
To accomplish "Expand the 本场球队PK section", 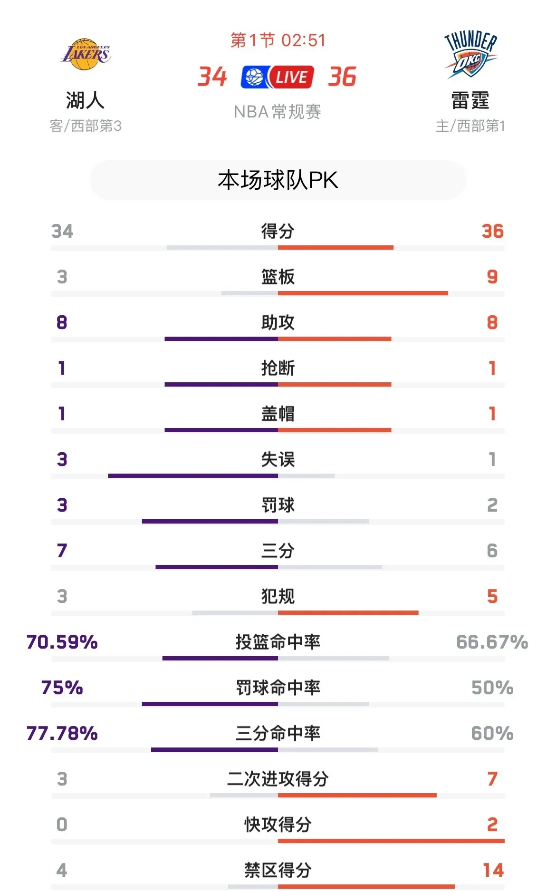I will 278,179.
